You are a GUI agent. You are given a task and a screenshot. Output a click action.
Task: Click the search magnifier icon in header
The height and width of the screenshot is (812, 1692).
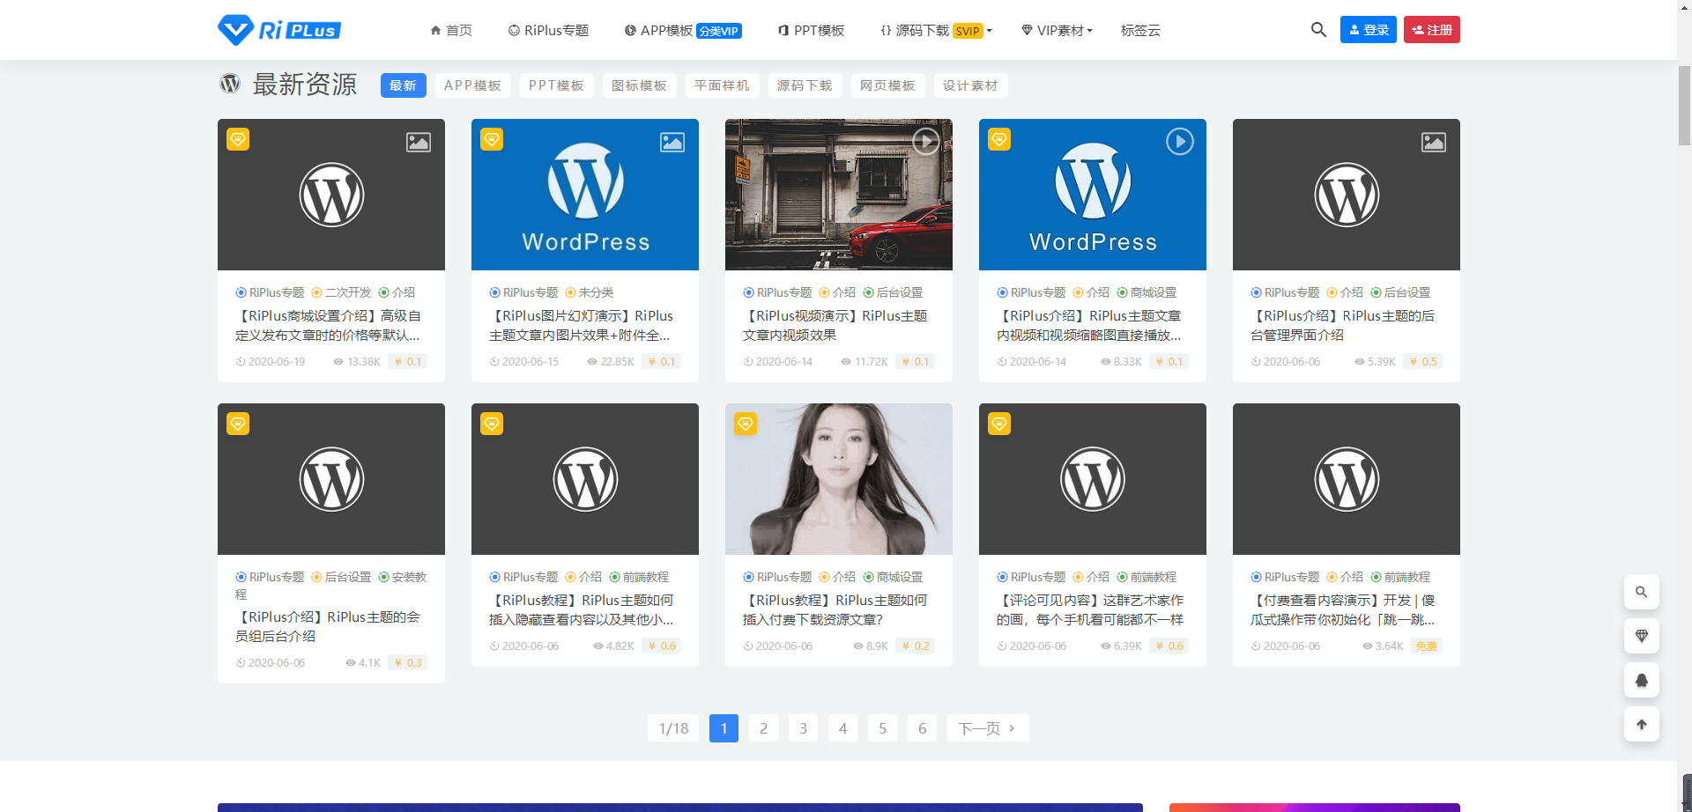click(x=1318, y=30)
